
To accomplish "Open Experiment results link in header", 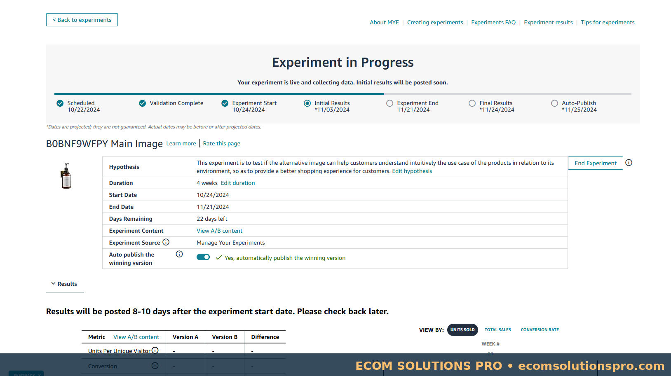I will coord(549,23).
